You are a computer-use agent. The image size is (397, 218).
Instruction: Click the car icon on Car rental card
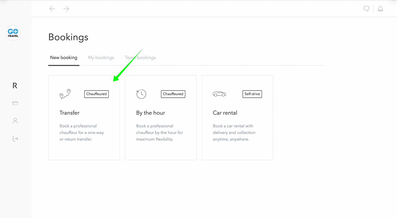coord(219,94)
